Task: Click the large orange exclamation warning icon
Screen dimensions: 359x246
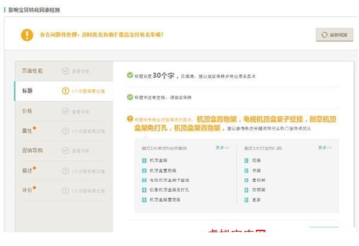Action: point(27,35)
